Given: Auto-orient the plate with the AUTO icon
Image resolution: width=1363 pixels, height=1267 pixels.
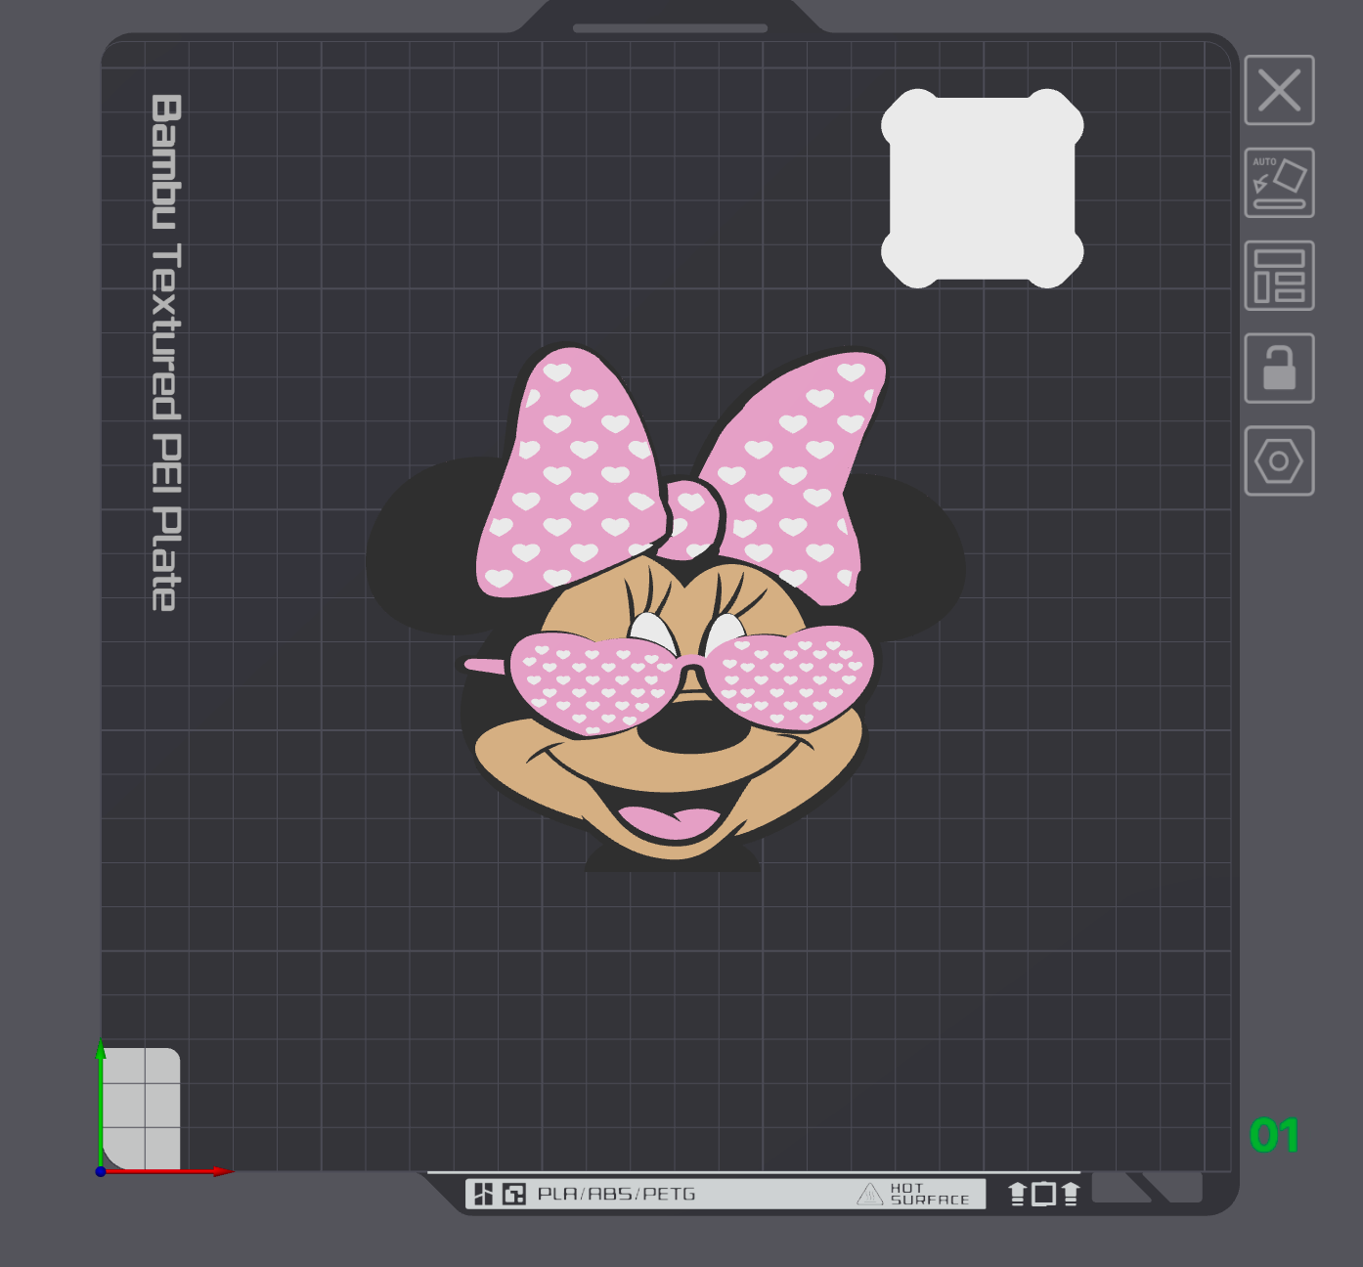Looking at the screenshot, I should (1280, 182).
